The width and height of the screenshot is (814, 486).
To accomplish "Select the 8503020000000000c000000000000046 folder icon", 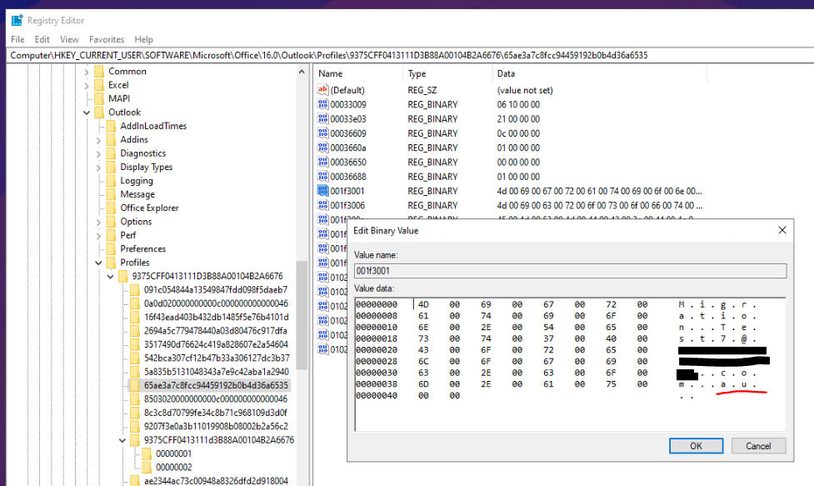I will point(136,399).
